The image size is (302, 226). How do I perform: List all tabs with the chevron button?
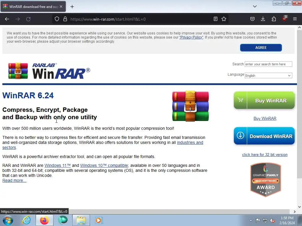pyautogui.click(x=255, y=6)
